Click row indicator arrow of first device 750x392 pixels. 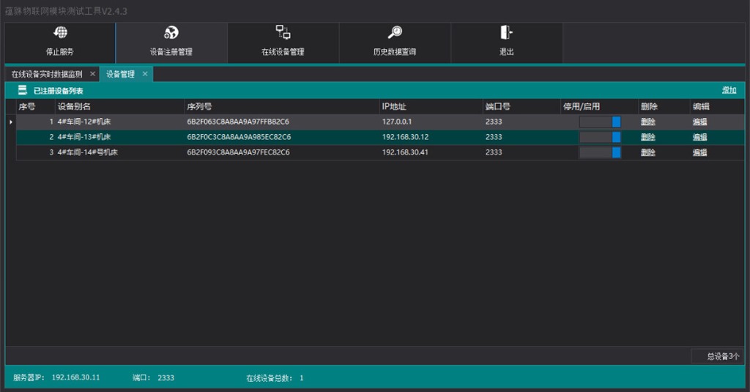tap(10, 122)
